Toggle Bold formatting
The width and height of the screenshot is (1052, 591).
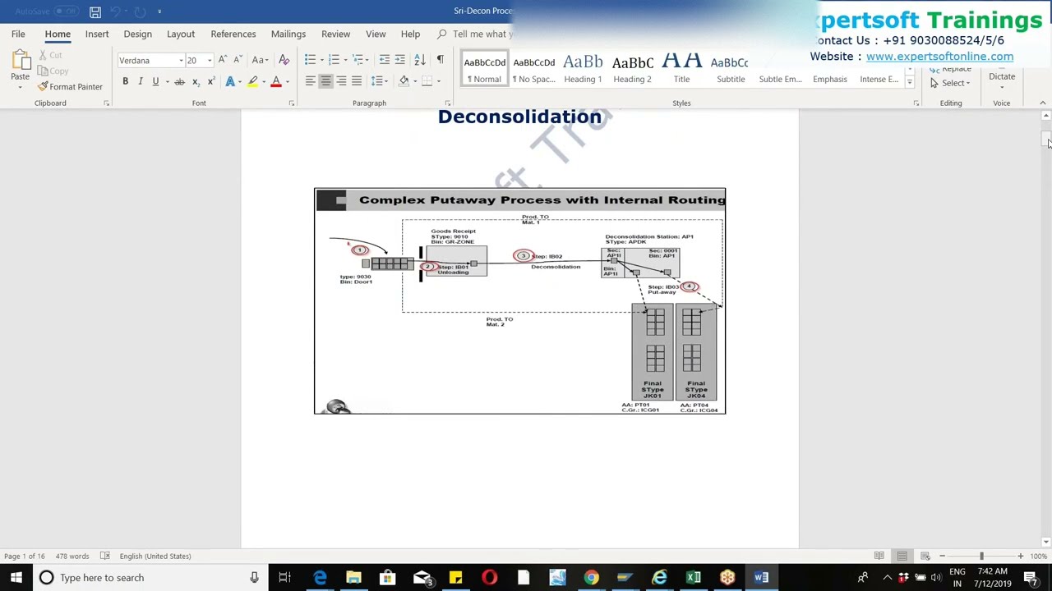tap(125, 81)
